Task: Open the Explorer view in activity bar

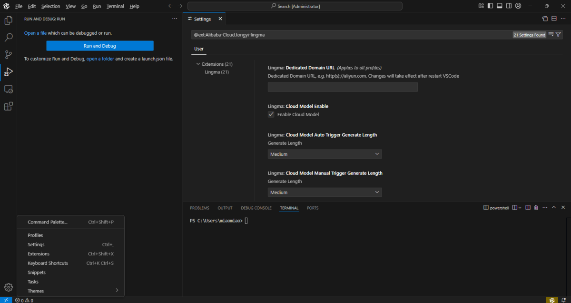Action: [x=8, y=20]
